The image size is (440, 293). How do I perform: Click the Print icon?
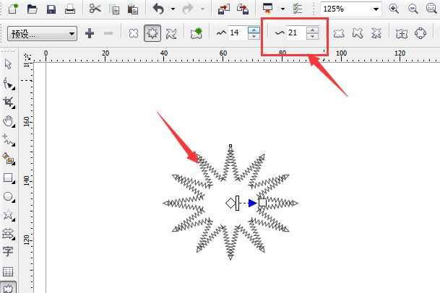pyautogui.click(x=70, y=9)
